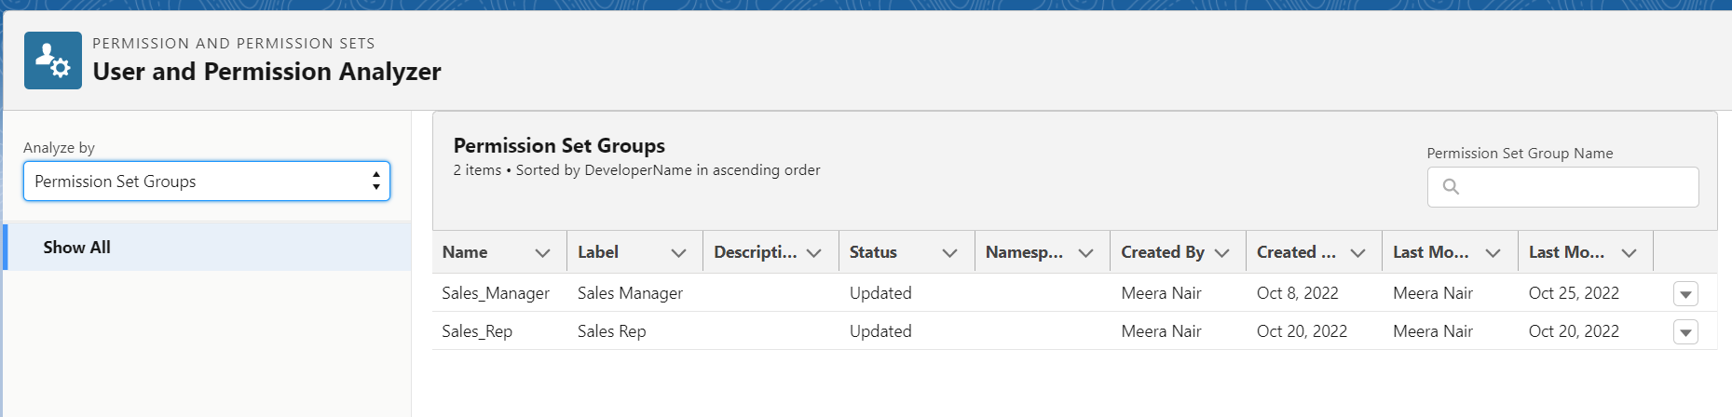Click the search magnifier icon in name field
The height and width of the screenshot is (417, 1732).
pos(1451,187)
